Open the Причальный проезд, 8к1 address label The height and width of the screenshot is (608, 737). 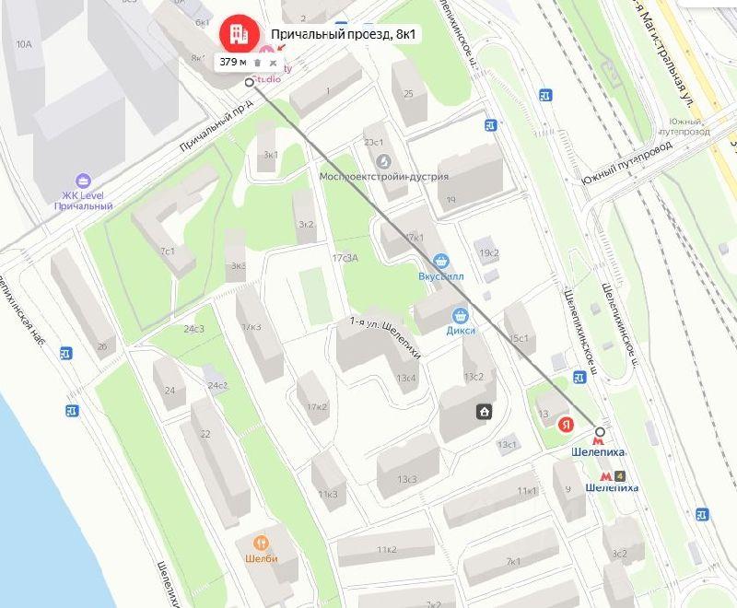click(x=343, y=34)
